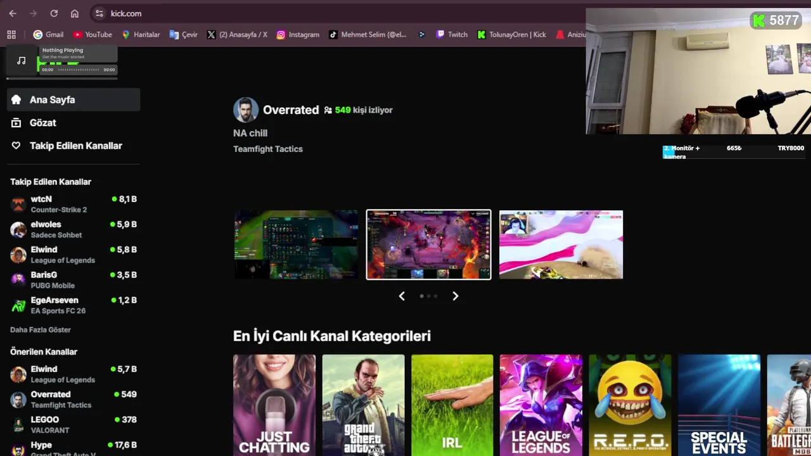This screenshot has width=811, height=456.
Task: Click the heart icon for Takip Edilen Kanallar
Action: [16, 146]
